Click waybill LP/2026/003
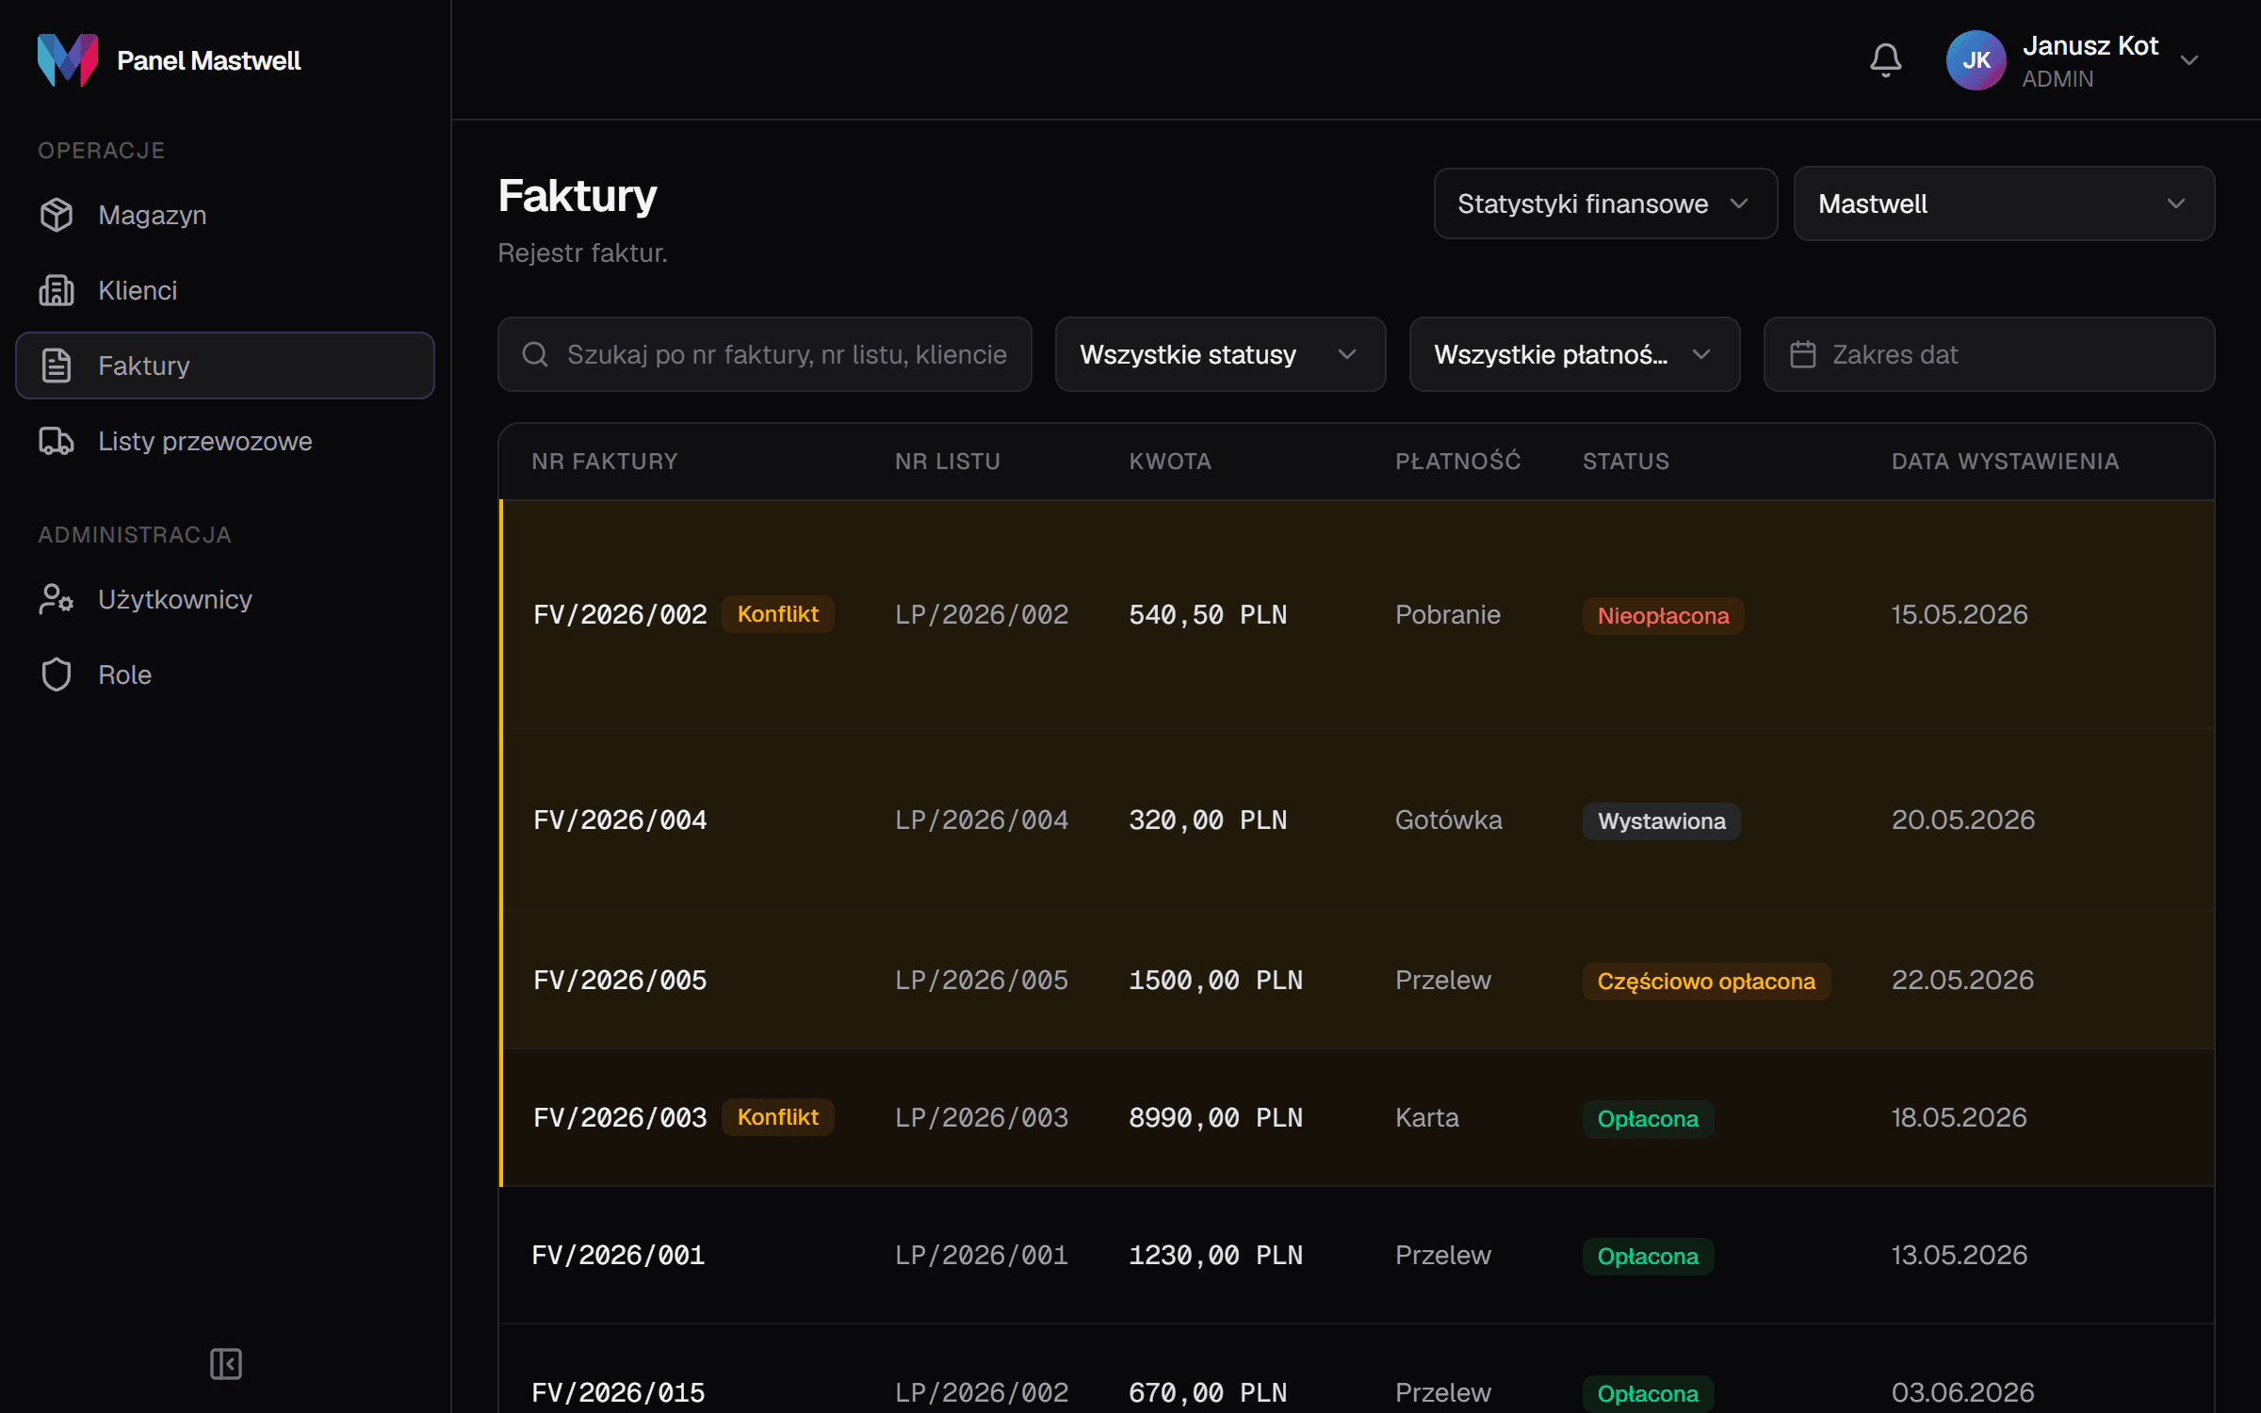Screen dimensions: 2261x1413 pyautogui.click(x=982, y=1117)
